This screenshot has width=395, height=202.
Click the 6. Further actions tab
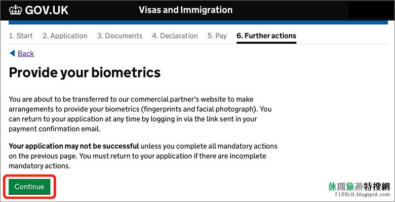pos(266,35)
